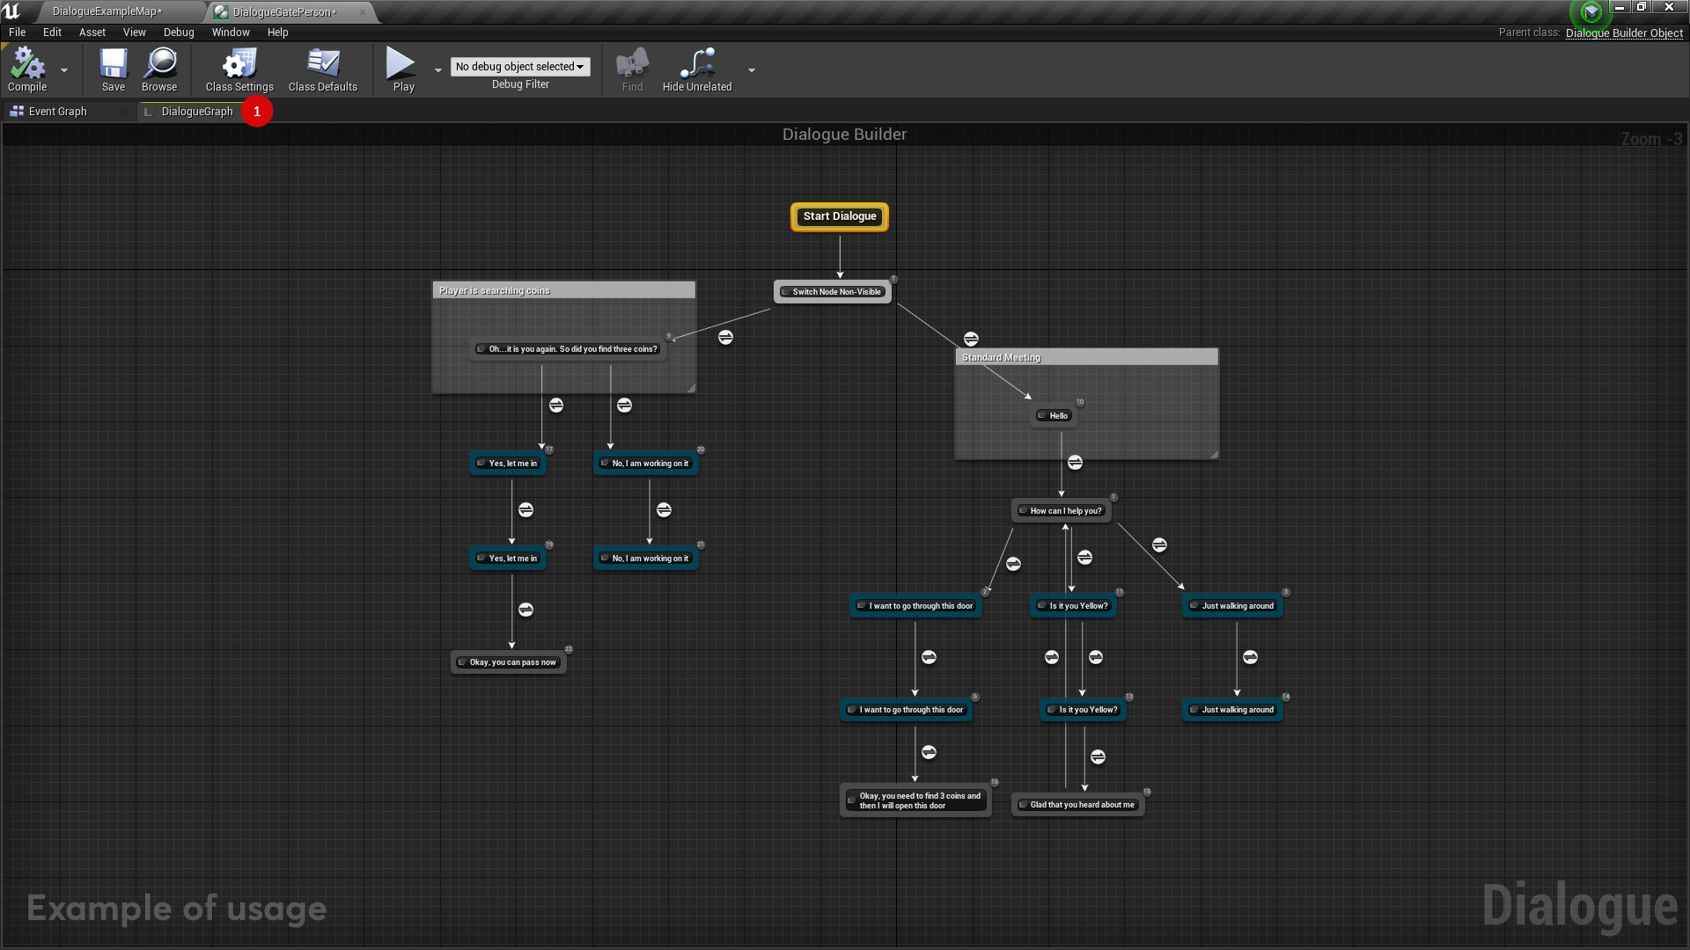Open the debug object selection dropdown
The image size is (1690, 950).
point(520,67)
